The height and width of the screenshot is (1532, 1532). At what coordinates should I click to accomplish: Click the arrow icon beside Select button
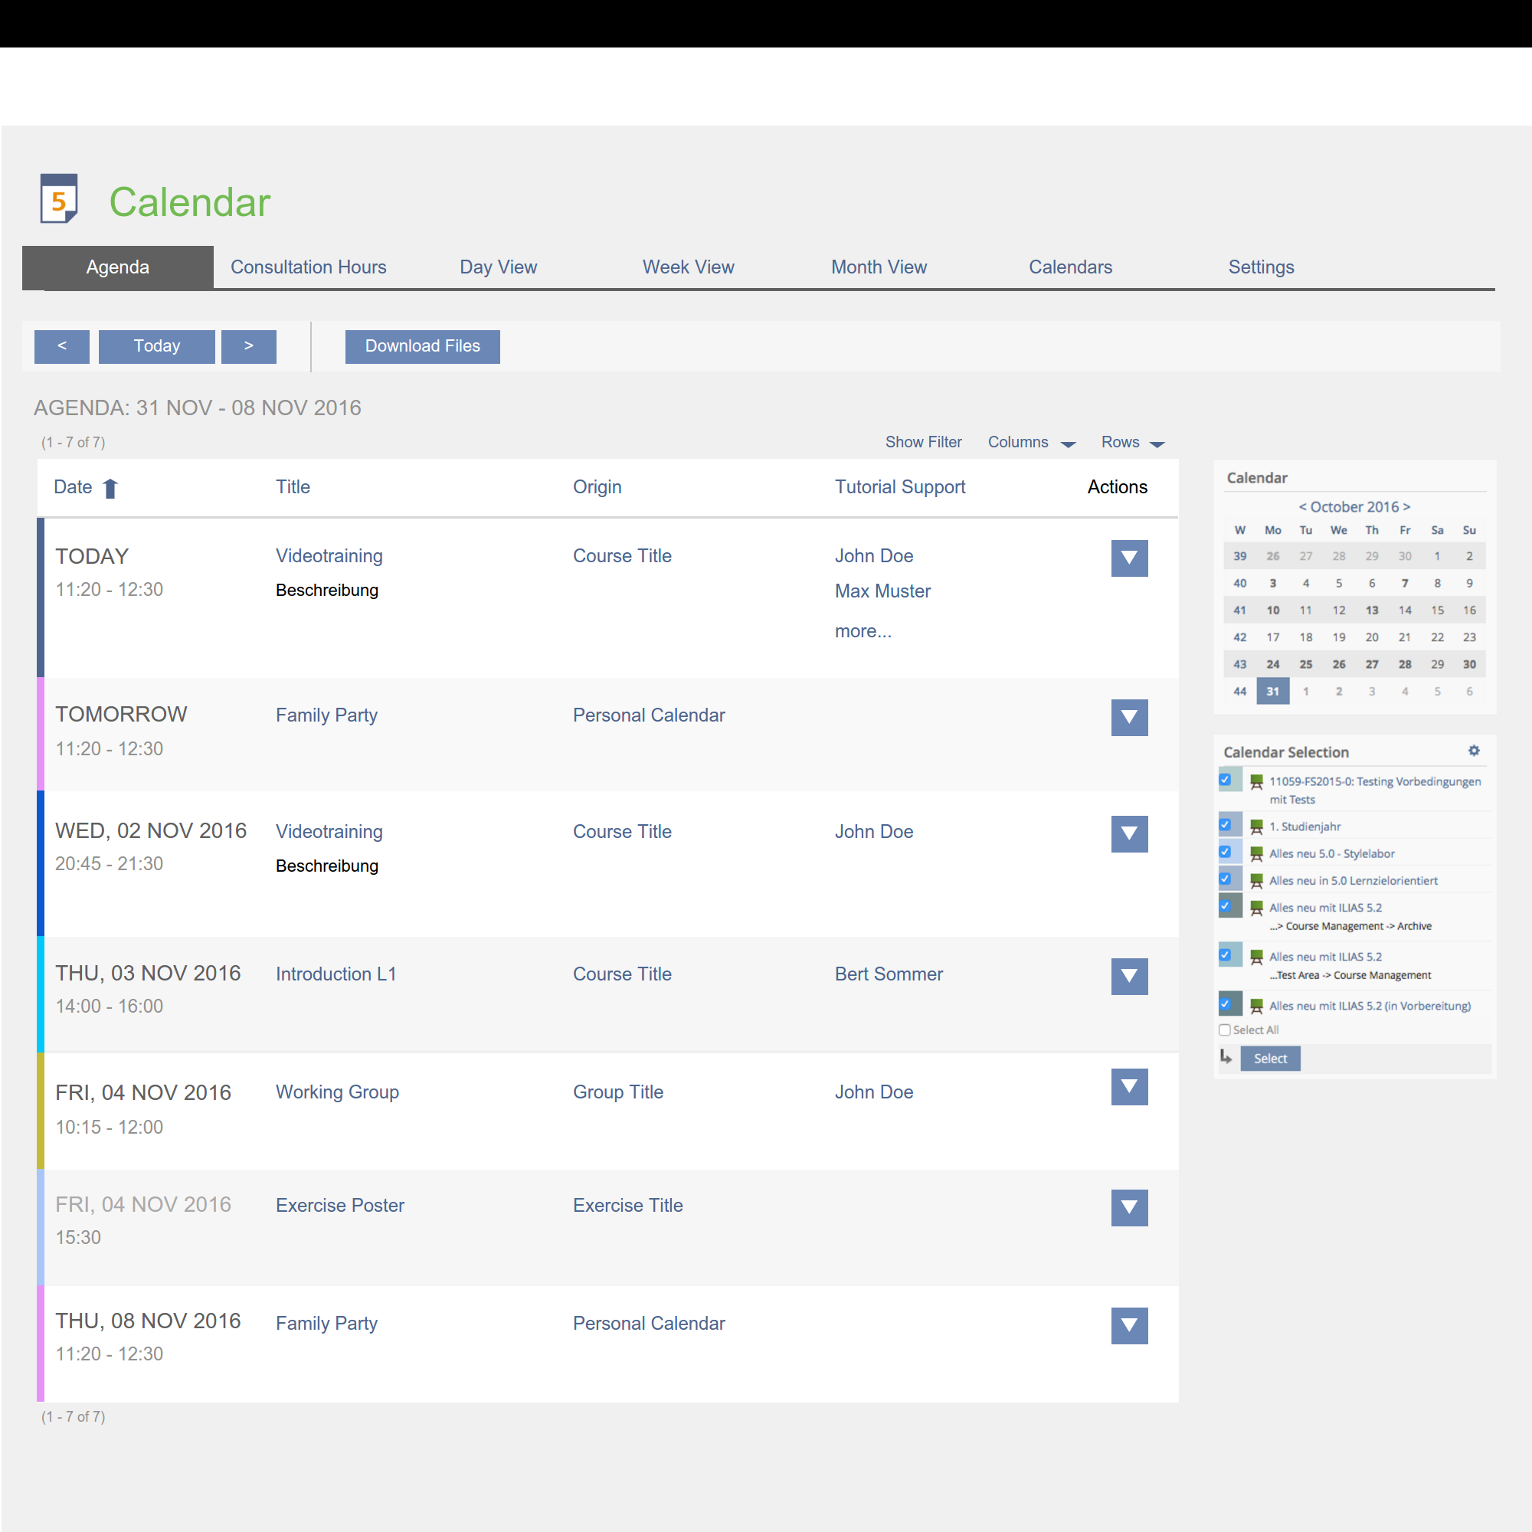1226,1057
